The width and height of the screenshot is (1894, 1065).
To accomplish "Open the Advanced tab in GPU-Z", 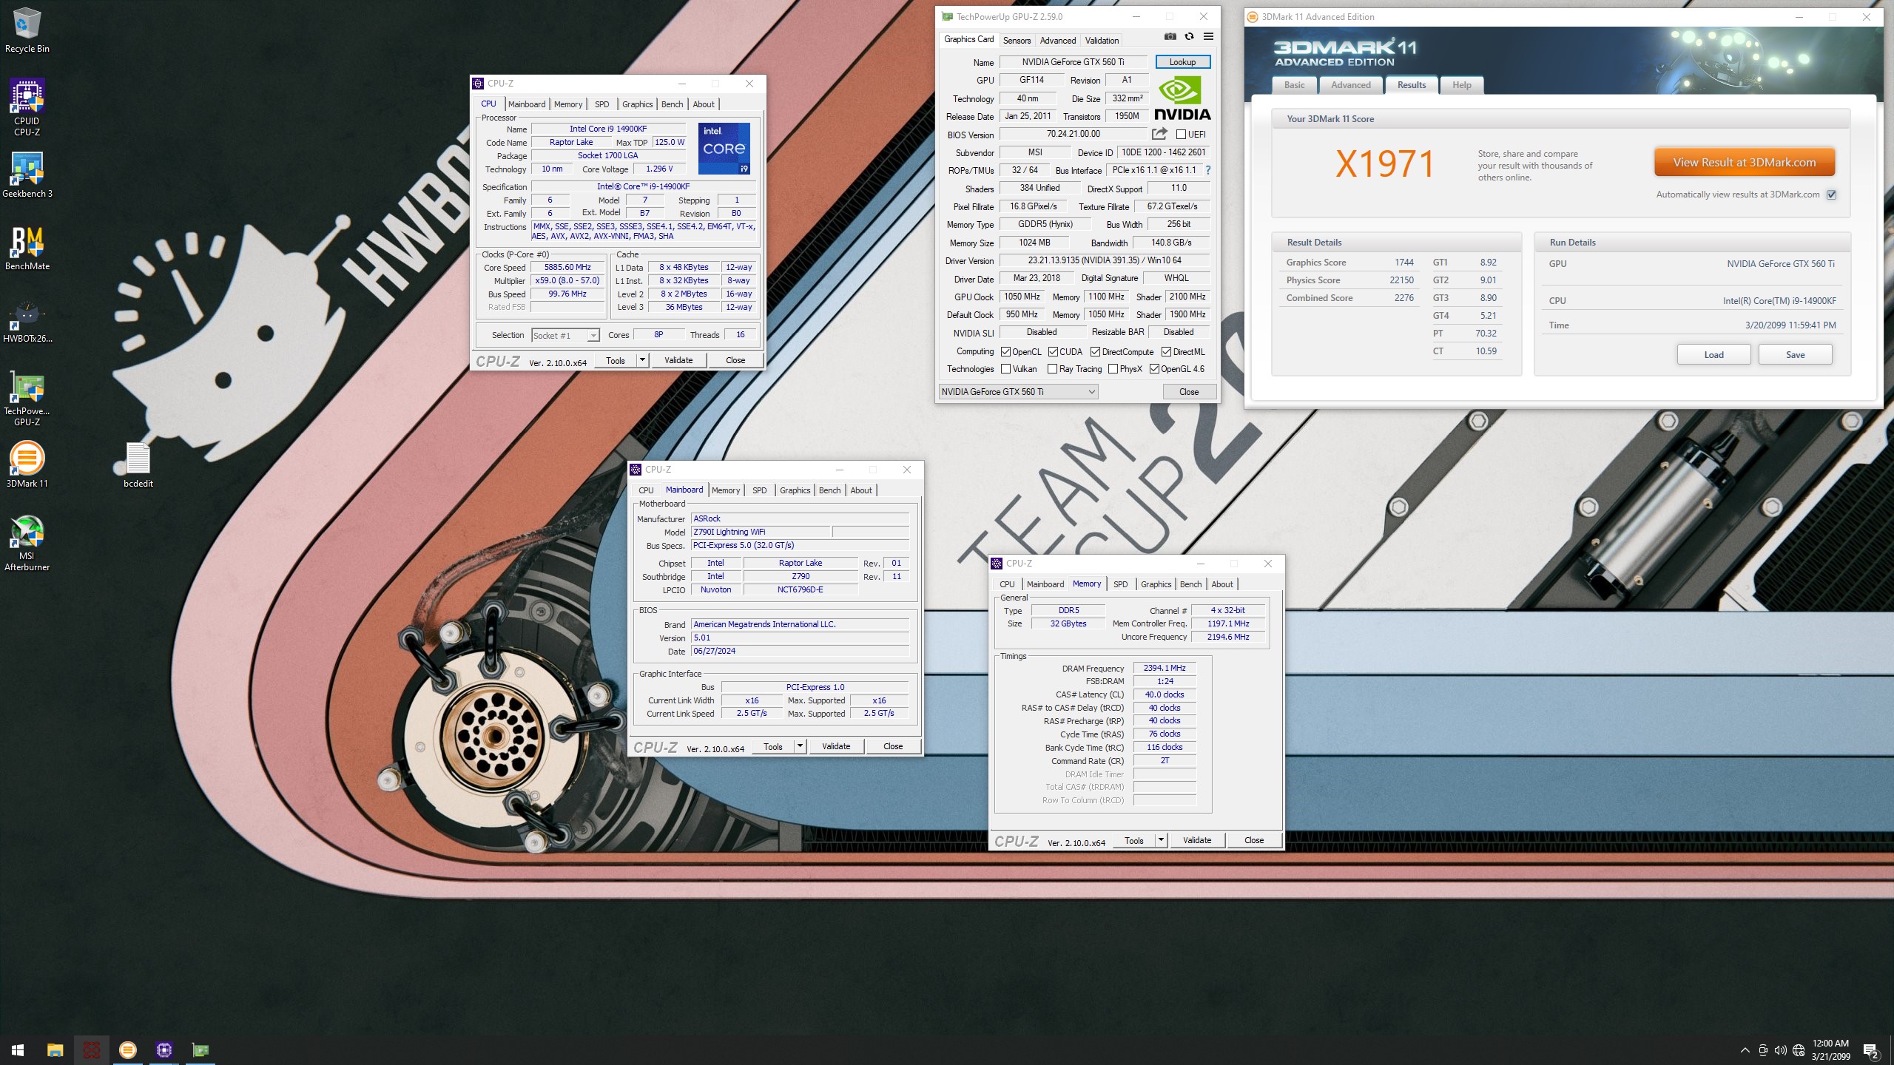I will tap(1057, 41).
